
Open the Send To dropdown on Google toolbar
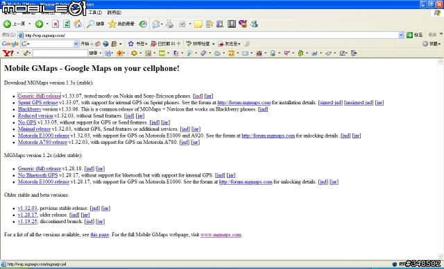[239, 44]
